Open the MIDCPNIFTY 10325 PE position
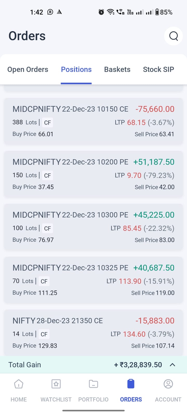187x415 pixels. coord(94,280)
